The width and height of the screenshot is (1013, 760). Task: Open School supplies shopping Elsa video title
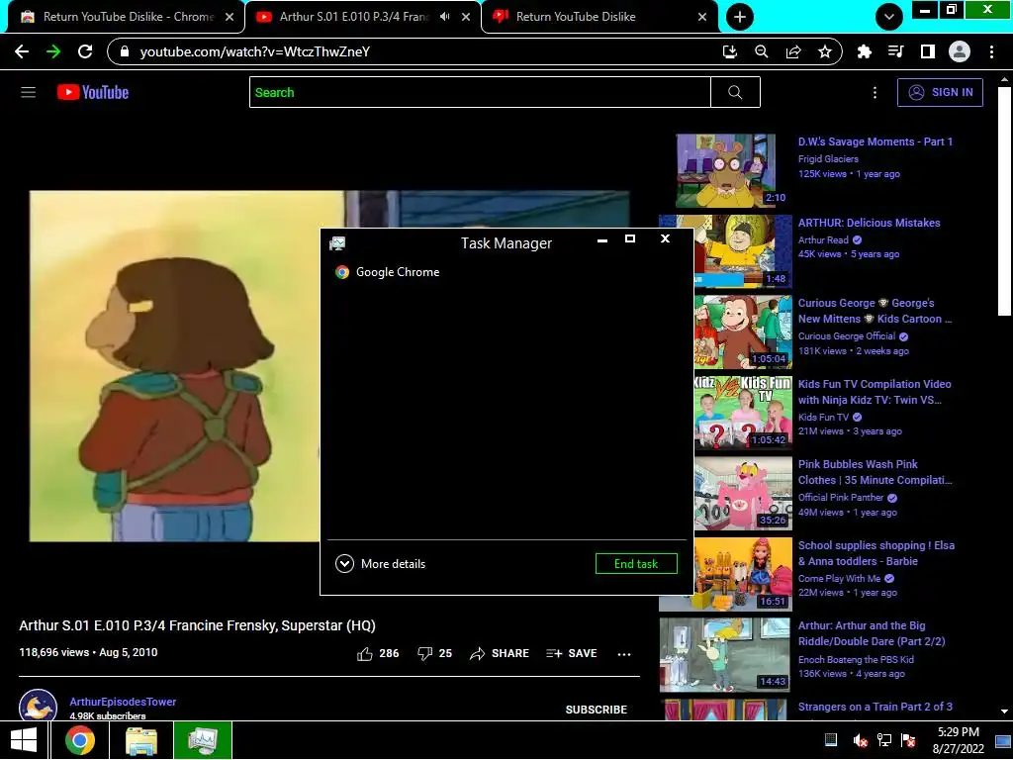[876, 553]
